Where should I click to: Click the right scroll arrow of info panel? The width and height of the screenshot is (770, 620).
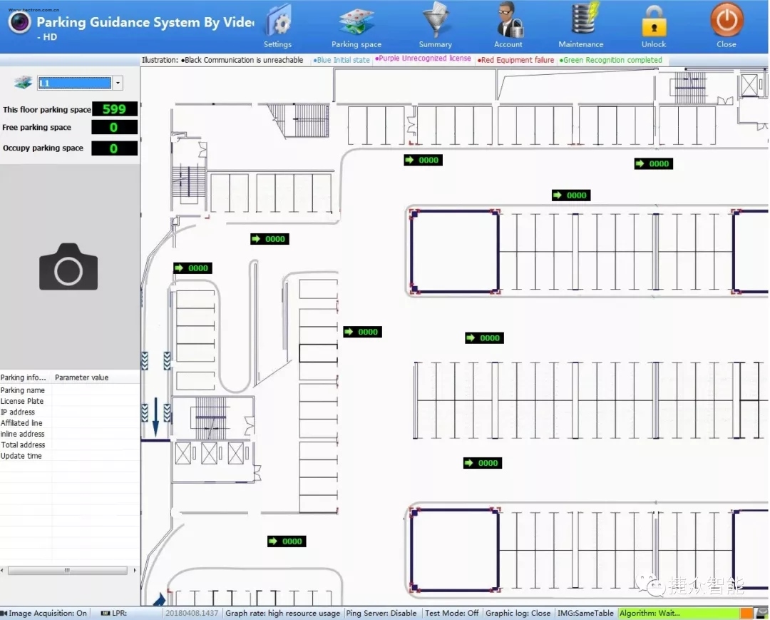coord(135,570)
